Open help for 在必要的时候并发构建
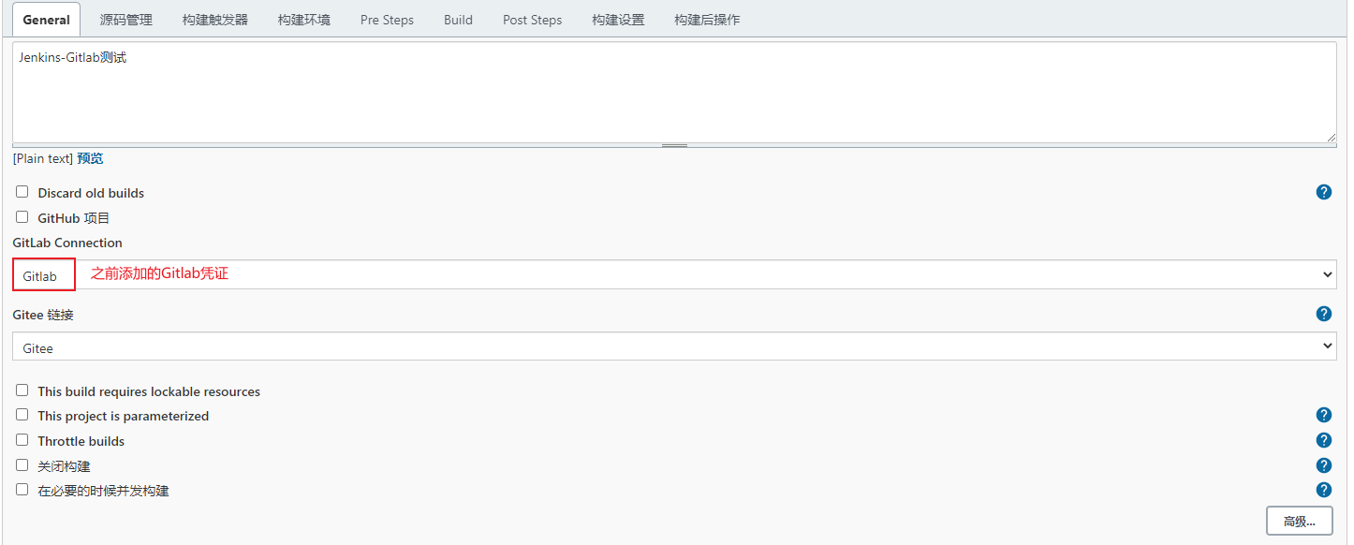 pos(1323,490)
